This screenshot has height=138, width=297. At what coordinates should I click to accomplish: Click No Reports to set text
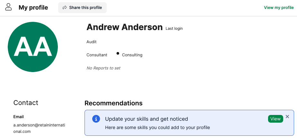click(x=104, y=68)
